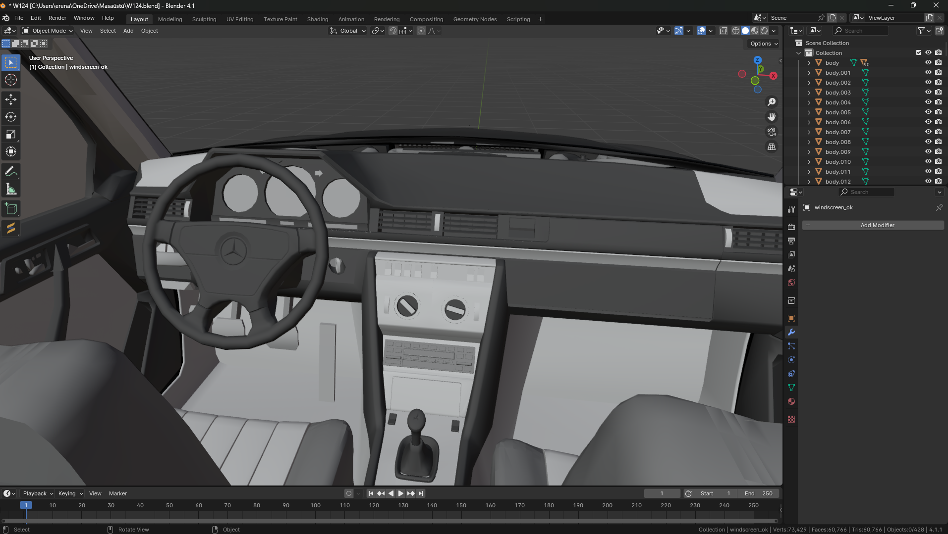This screenshot has width=948, height=534.
Task: Select the Measure tool
Action: [11, 189]
